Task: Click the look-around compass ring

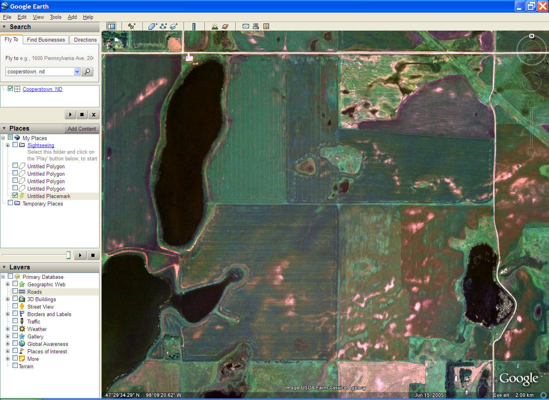Action: 531,49
